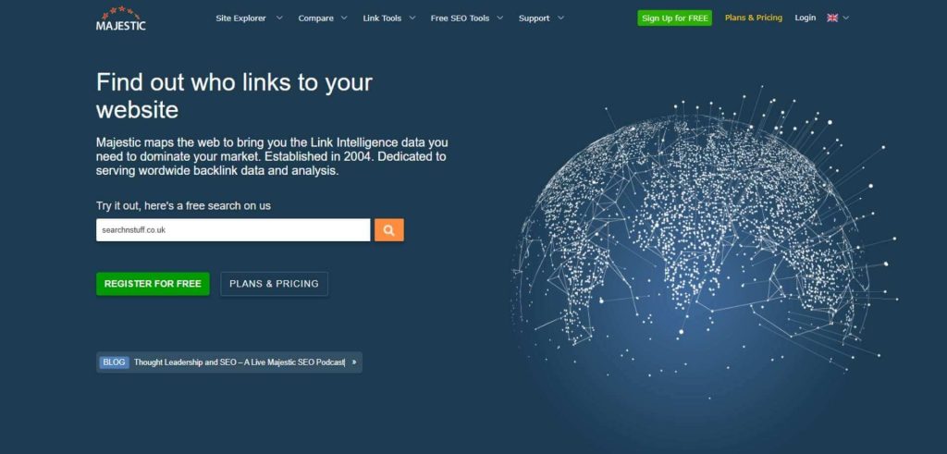This screenshot has height=454, width=947.
Task: Expand the chevron beside Site Explorer
Action: coord(279,18)
